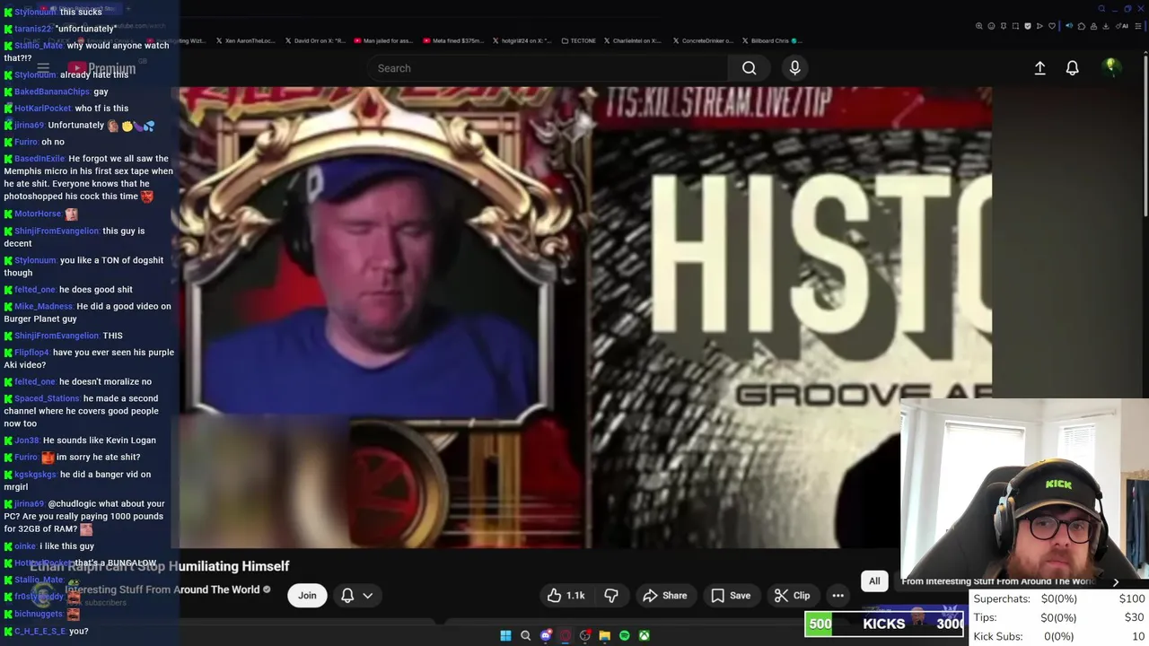The image size is (1149, 646).
Task: Open the 'Meta fined $375m...' bookmark
Action: tap(452, 40)
